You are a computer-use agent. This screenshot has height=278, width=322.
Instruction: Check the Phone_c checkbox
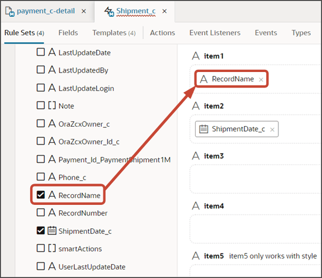pos(41,177)
